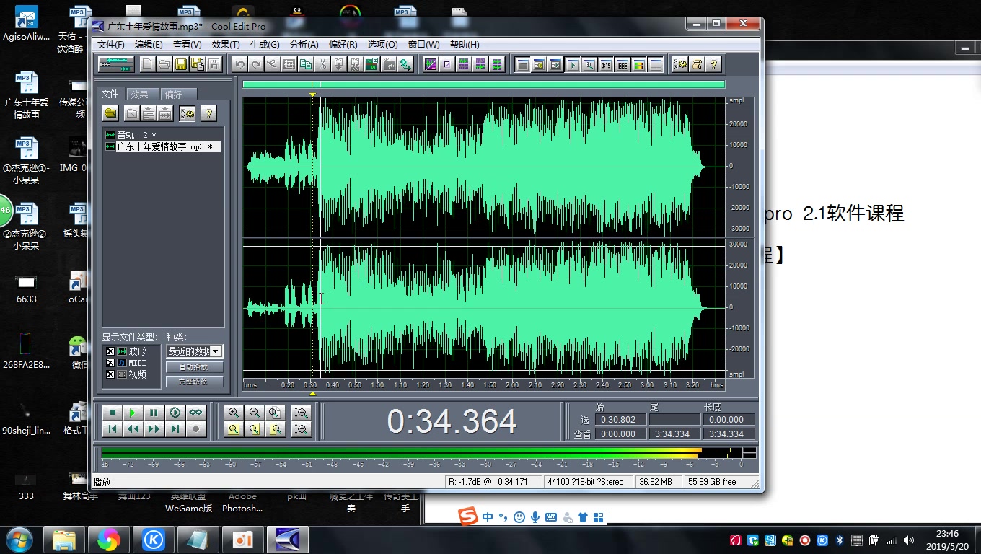Image resolution: width=981 pixels, height=554 pixels.
Task: Open toolbar help question mark icon
Action: tap(713, 64)
